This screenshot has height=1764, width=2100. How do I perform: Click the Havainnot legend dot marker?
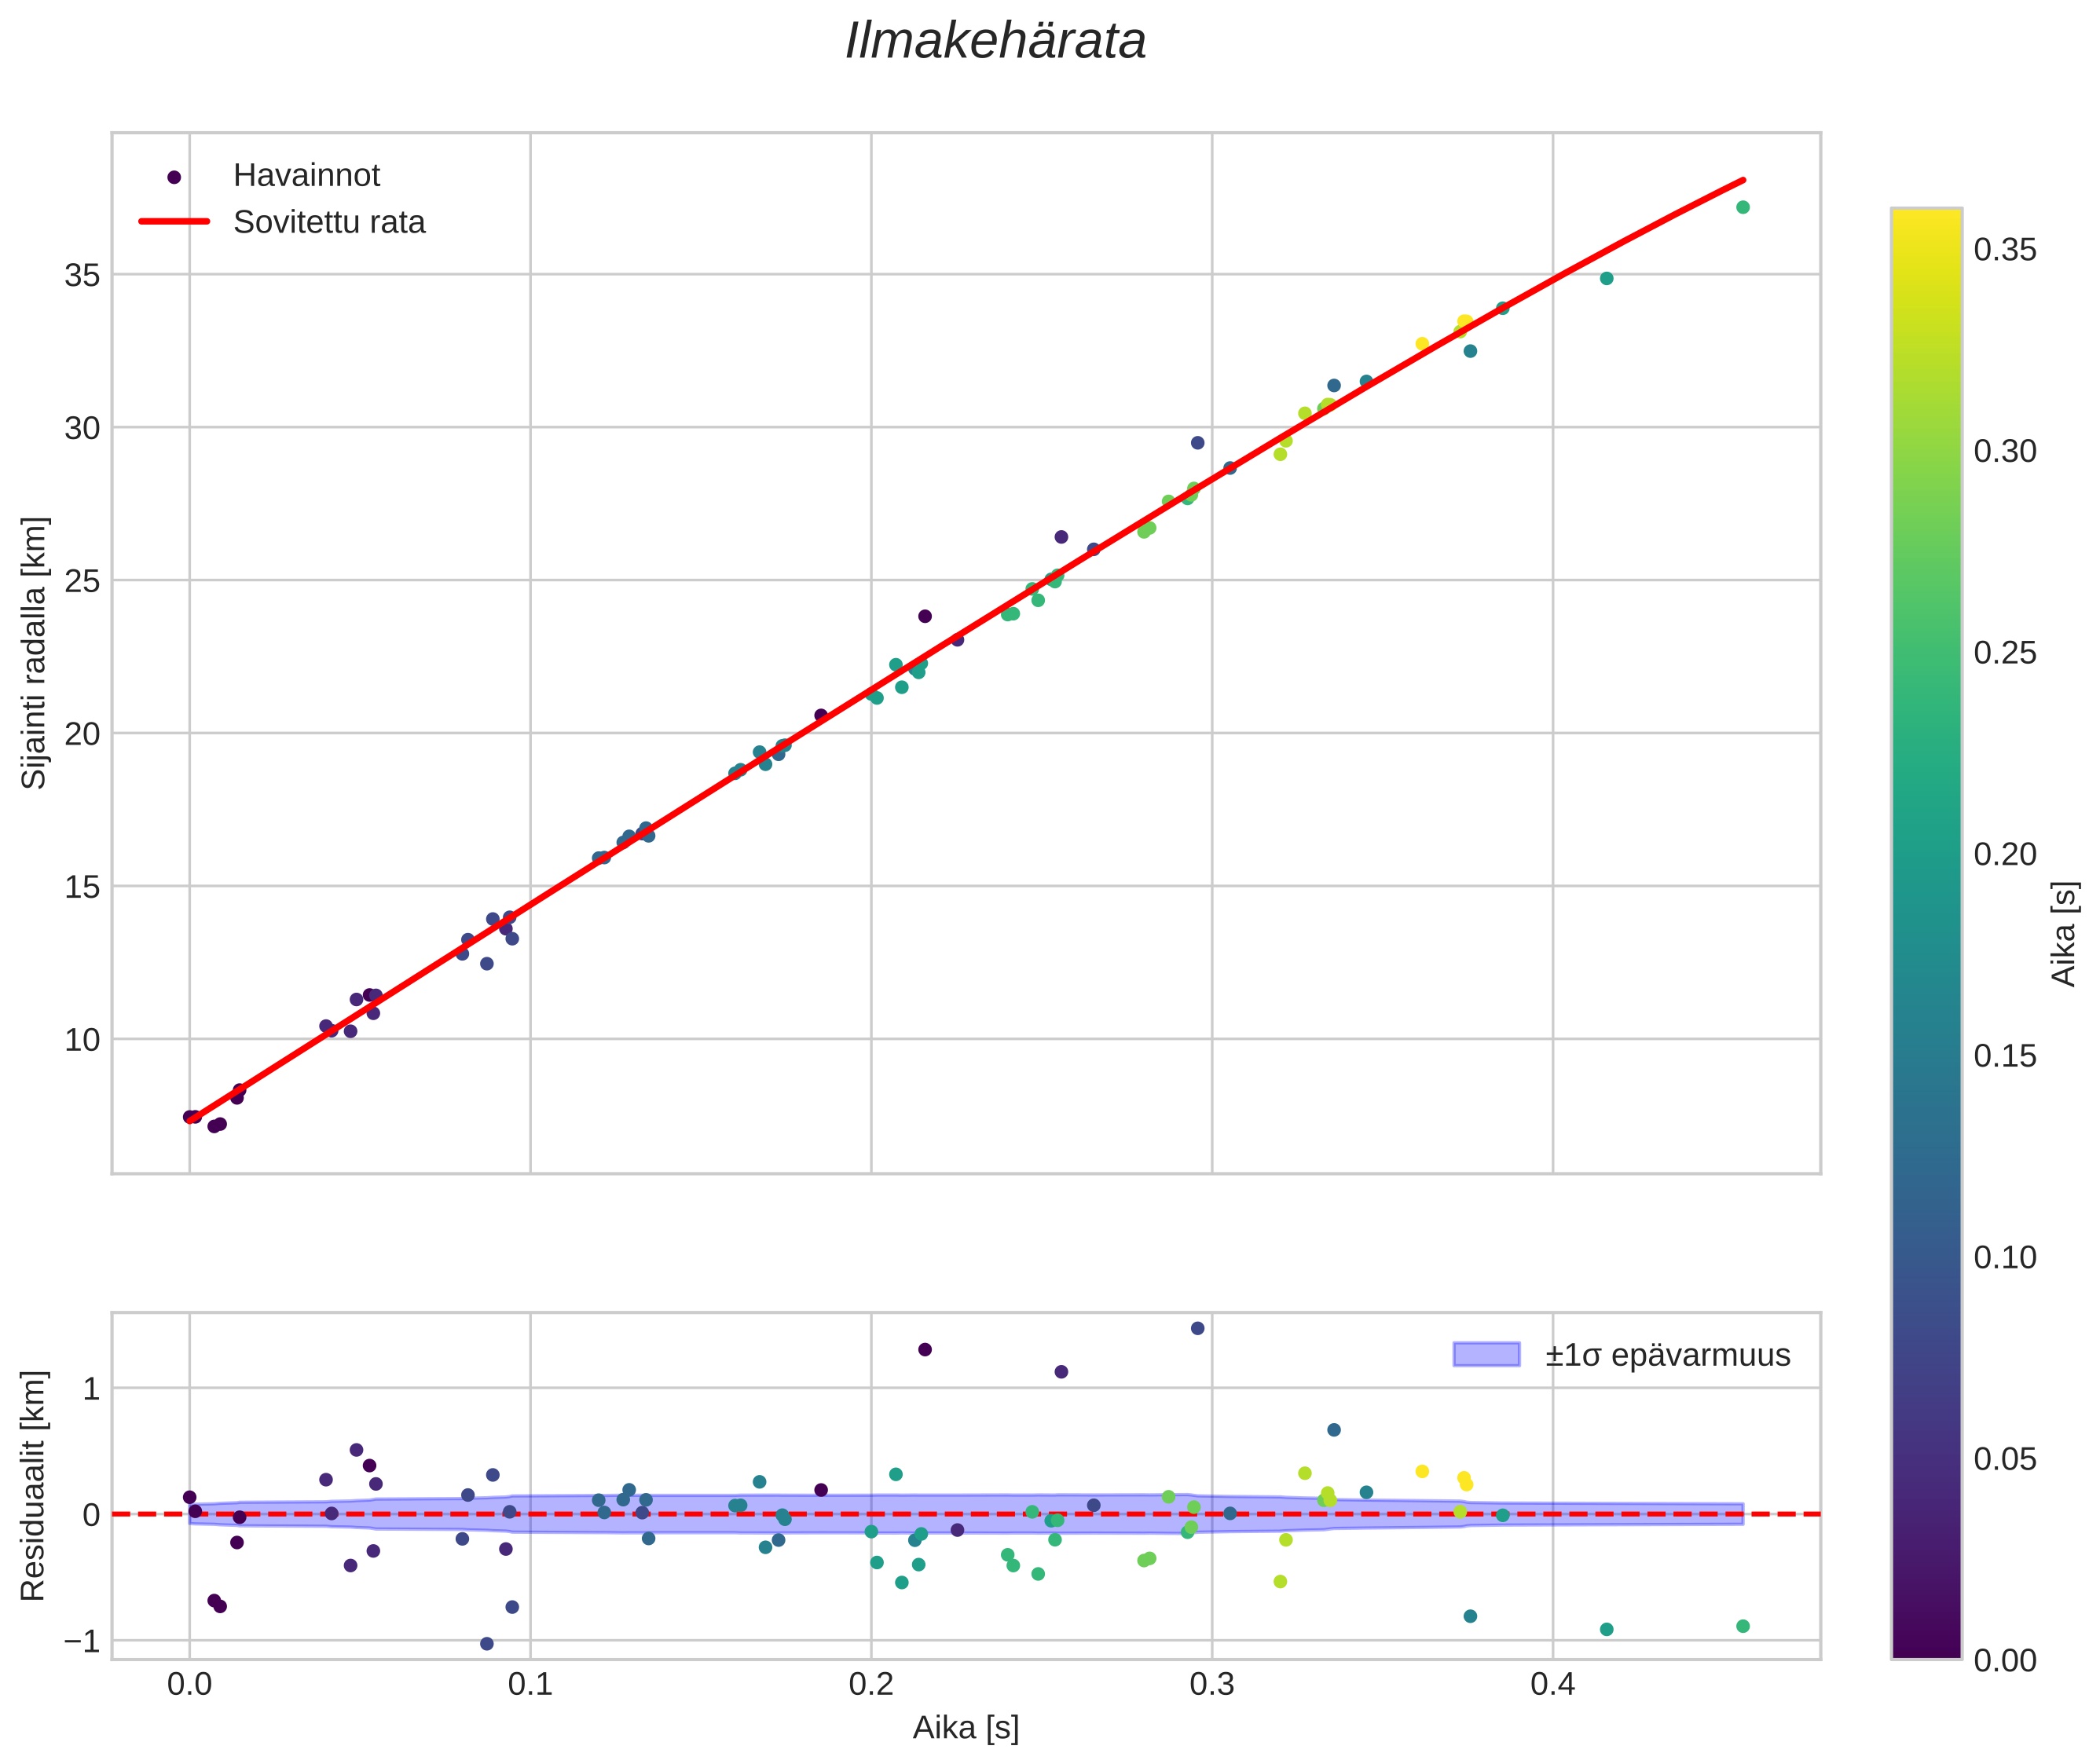coord(174,177)
